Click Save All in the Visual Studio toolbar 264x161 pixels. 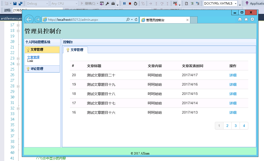20,3
